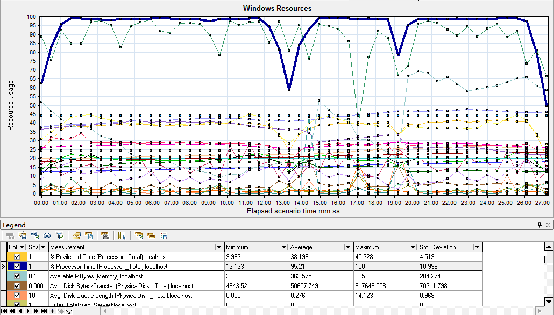Image resolution: width=554 pixels, height=315 pixels.
Task: Go to next record in grid navigator
Action: point(28,311)
